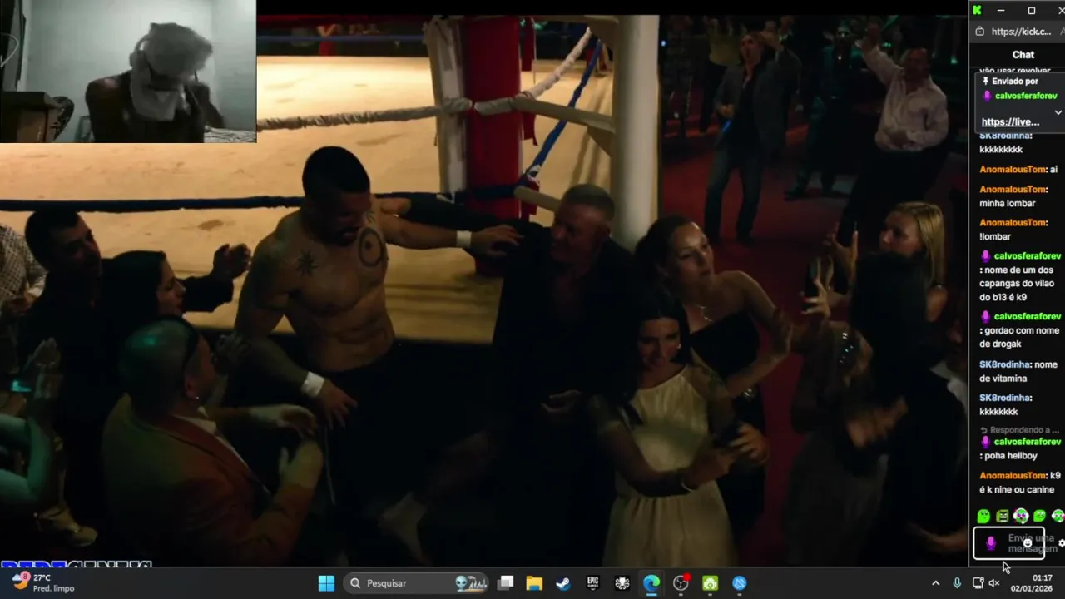Expand the pinned message chevron
This screenshot has width=1065, height=599.
[x=1058, y=112]
